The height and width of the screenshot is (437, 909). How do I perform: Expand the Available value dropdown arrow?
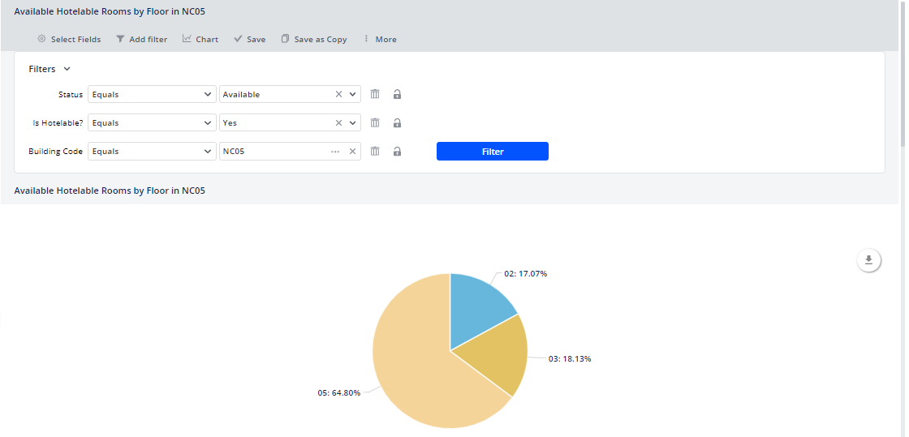pos(353,94)
